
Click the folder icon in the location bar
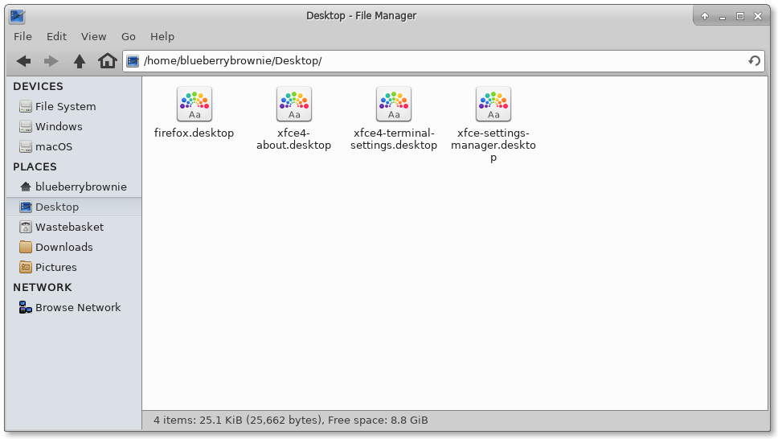point(133,61)
